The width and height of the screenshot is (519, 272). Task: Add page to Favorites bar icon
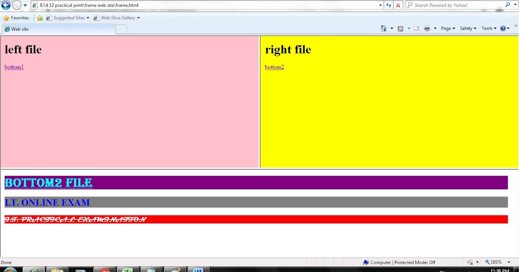(40, 18)
